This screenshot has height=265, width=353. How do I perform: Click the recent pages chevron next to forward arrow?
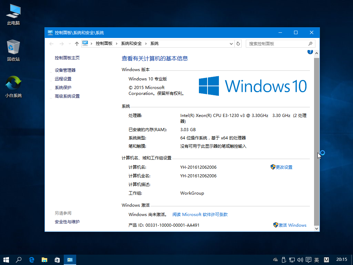(x=69, y=43)
